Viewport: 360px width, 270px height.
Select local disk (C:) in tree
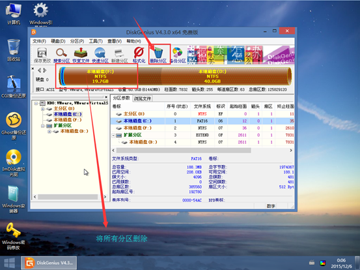pyautogui.click(x=68, y=114)
